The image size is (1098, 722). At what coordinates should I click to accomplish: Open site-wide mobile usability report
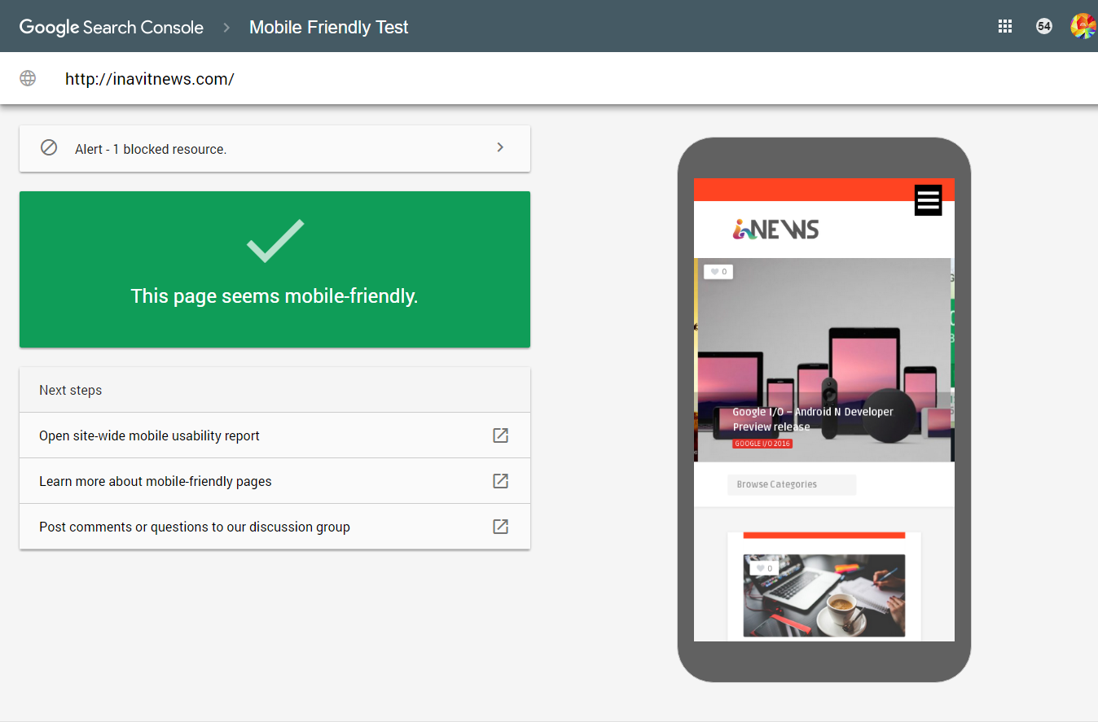click(149, 435)
